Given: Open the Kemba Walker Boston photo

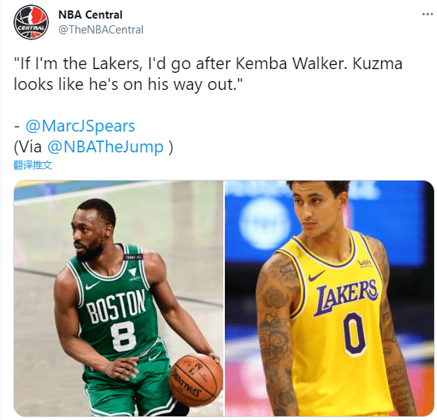Looking at the screenshot, I should 118,298.
